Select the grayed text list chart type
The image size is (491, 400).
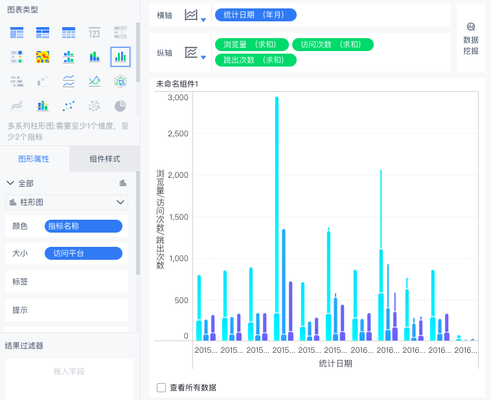click(x=120, y=32)
